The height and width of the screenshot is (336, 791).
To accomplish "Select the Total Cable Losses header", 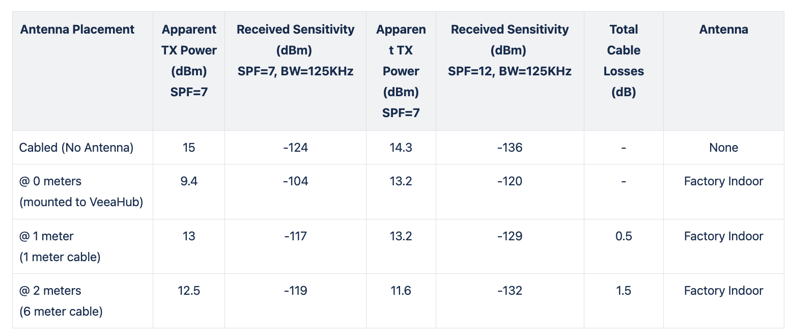I will point(624,61).
